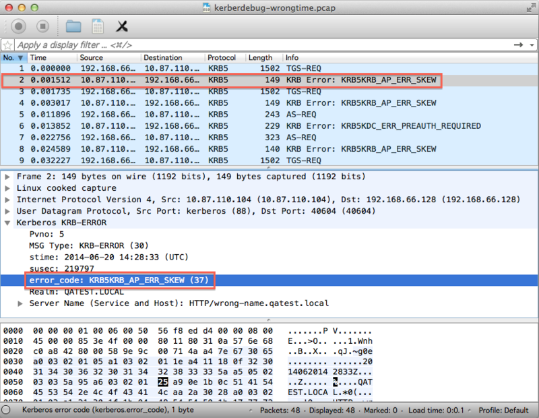
Task: Stop capture with the square stop icon
Action: tap(42, 26)
